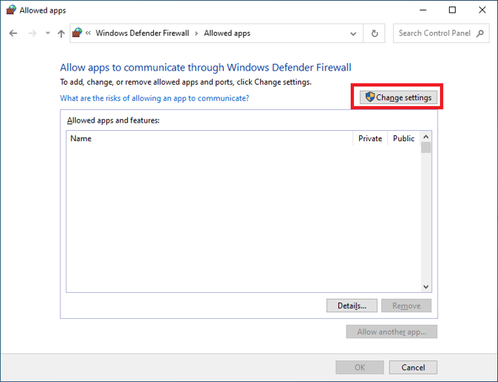Click the Public column header
The width and height of the screenshot is (498, 382).
(x=404, y=138)
